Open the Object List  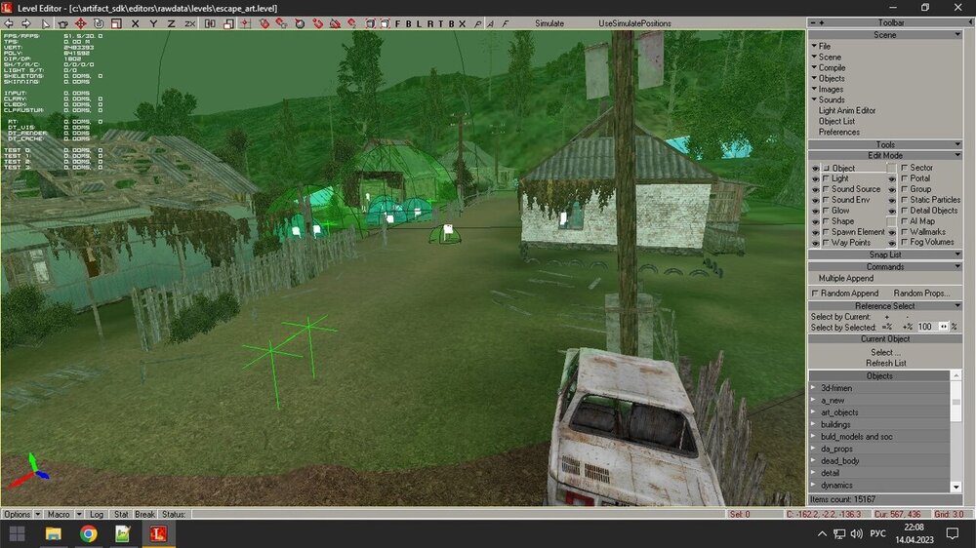836,121
